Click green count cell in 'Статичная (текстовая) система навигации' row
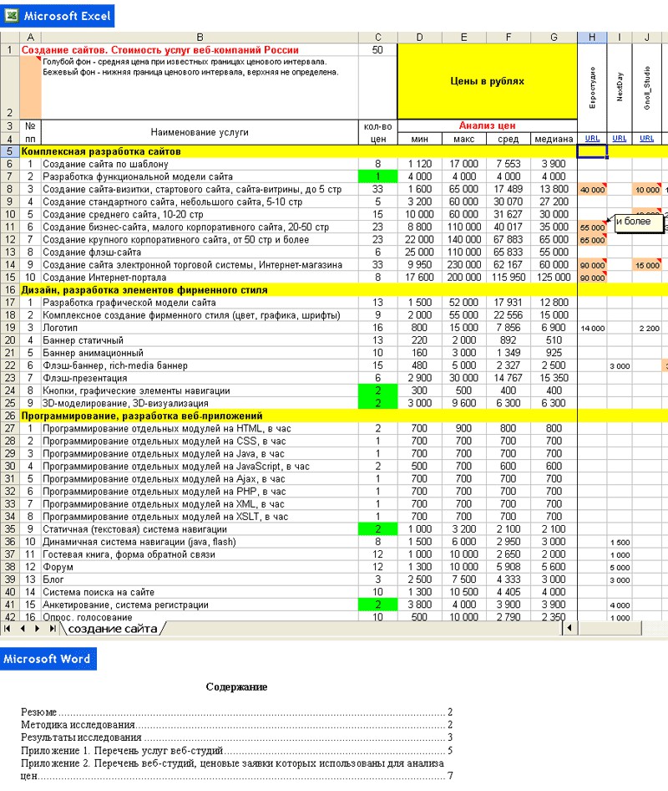 point(377,529)
